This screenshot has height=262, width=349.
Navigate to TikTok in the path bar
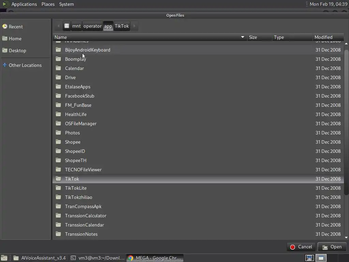pyautogui.click(x=122, y=26)
